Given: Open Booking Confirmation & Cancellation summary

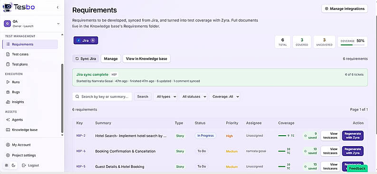Looking at the screenshot, I should click(x=125, y=151).
